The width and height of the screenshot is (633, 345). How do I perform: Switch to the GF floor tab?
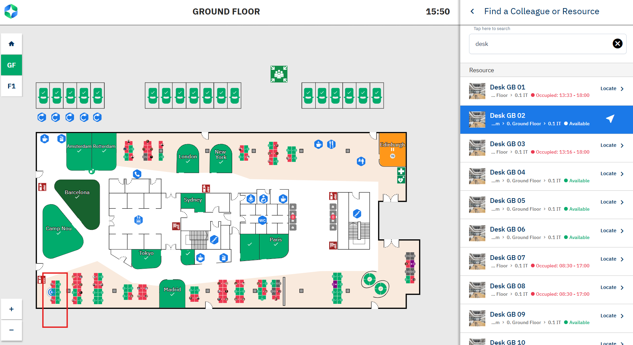click(11, 65)
